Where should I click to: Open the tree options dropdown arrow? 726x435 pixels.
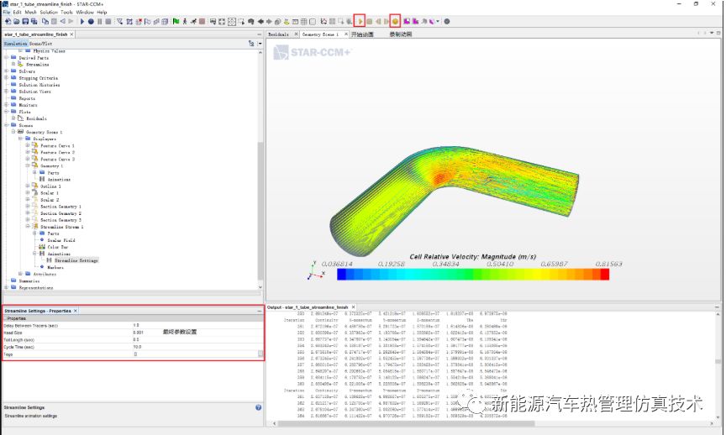point(260,43)
